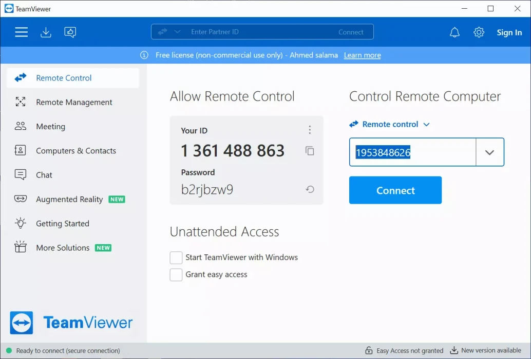Go to the Meeting section

(x=73, y=127)
